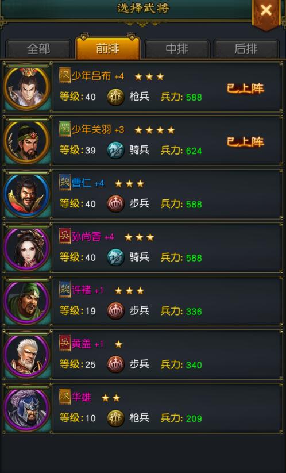Click 骑兵 troop icon of 少年关羽
The height and width of the screenshot is (473, 286).
click(x=116, y=151)
